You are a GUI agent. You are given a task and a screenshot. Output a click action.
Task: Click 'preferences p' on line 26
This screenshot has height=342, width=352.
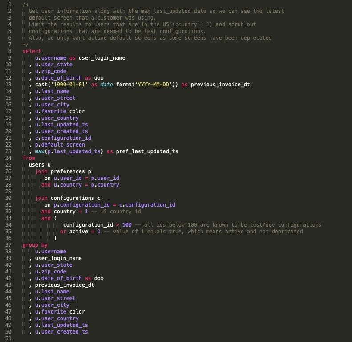pyautogui.click(x=71, y=171)
